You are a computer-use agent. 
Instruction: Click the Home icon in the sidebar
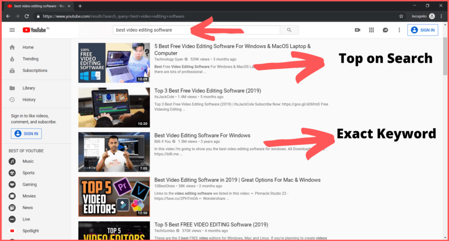(x=12, y=47)
